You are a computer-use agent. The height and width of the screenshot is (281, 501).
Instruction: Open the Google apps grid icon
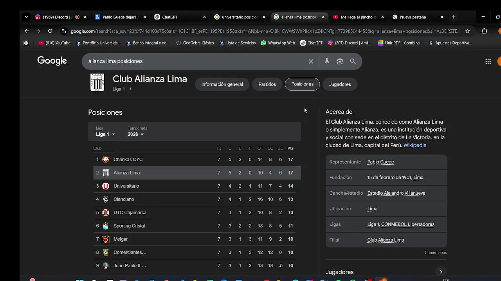[x=488, y=61]
